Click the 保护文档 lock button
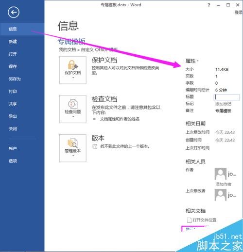 pyautogui.click(x=73, y=70)
